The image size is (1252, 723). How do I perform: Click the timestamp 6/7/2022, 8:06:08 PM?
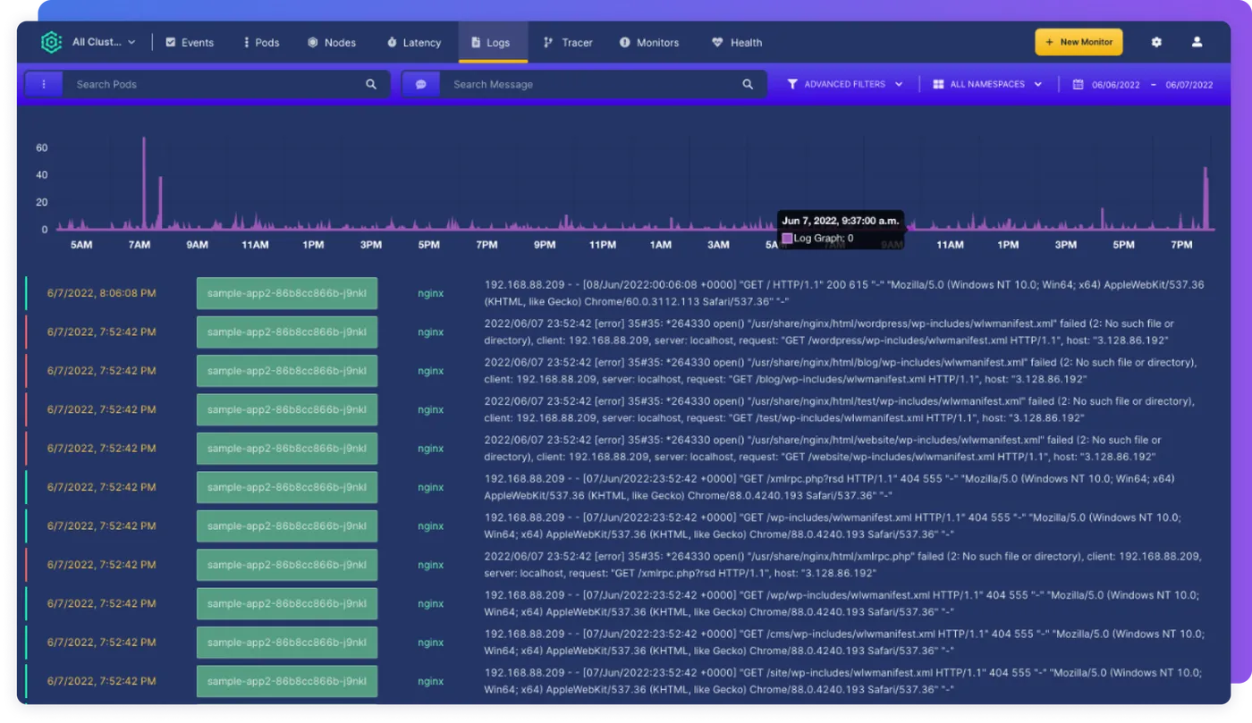tap(101, 292)
